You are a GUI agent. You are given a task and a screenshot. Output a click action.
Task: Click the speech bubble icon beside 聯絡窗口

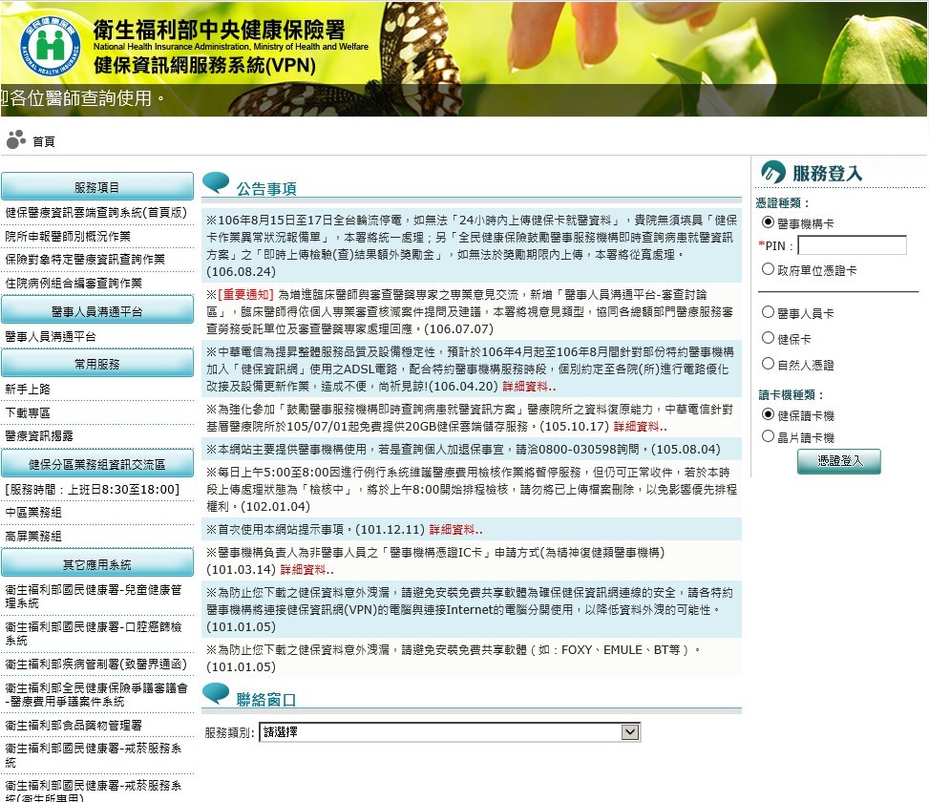click(x=216, y=694)
